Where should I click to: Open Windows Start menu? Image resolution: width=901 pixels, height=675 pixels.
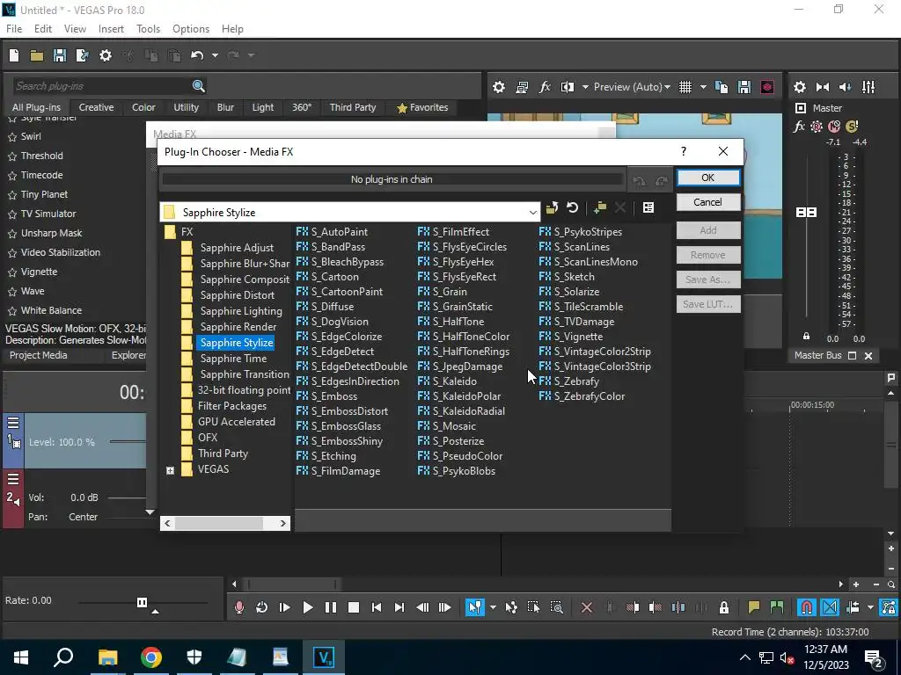21,657
